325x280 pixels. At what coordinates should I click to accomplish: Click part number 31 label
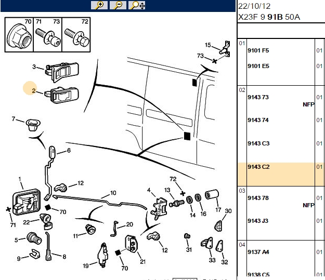pyautogui.click(x=189, y=249)
